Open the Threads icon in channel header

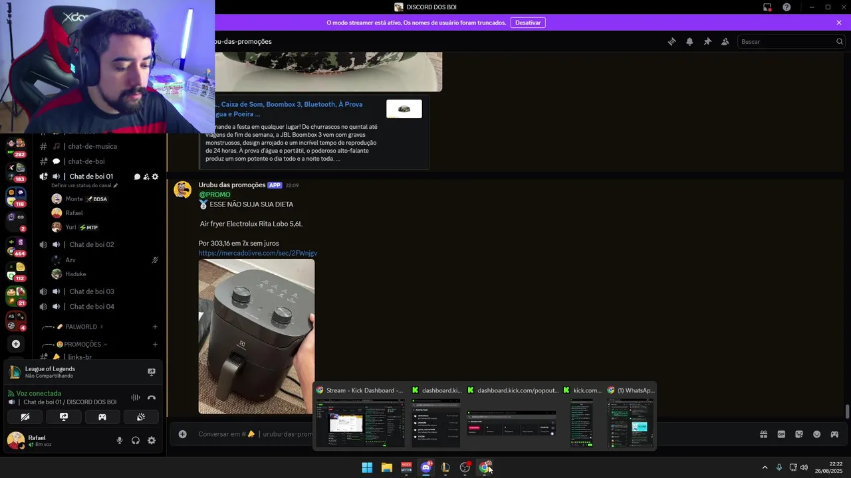pyautogui.click(x=671, y=41)
